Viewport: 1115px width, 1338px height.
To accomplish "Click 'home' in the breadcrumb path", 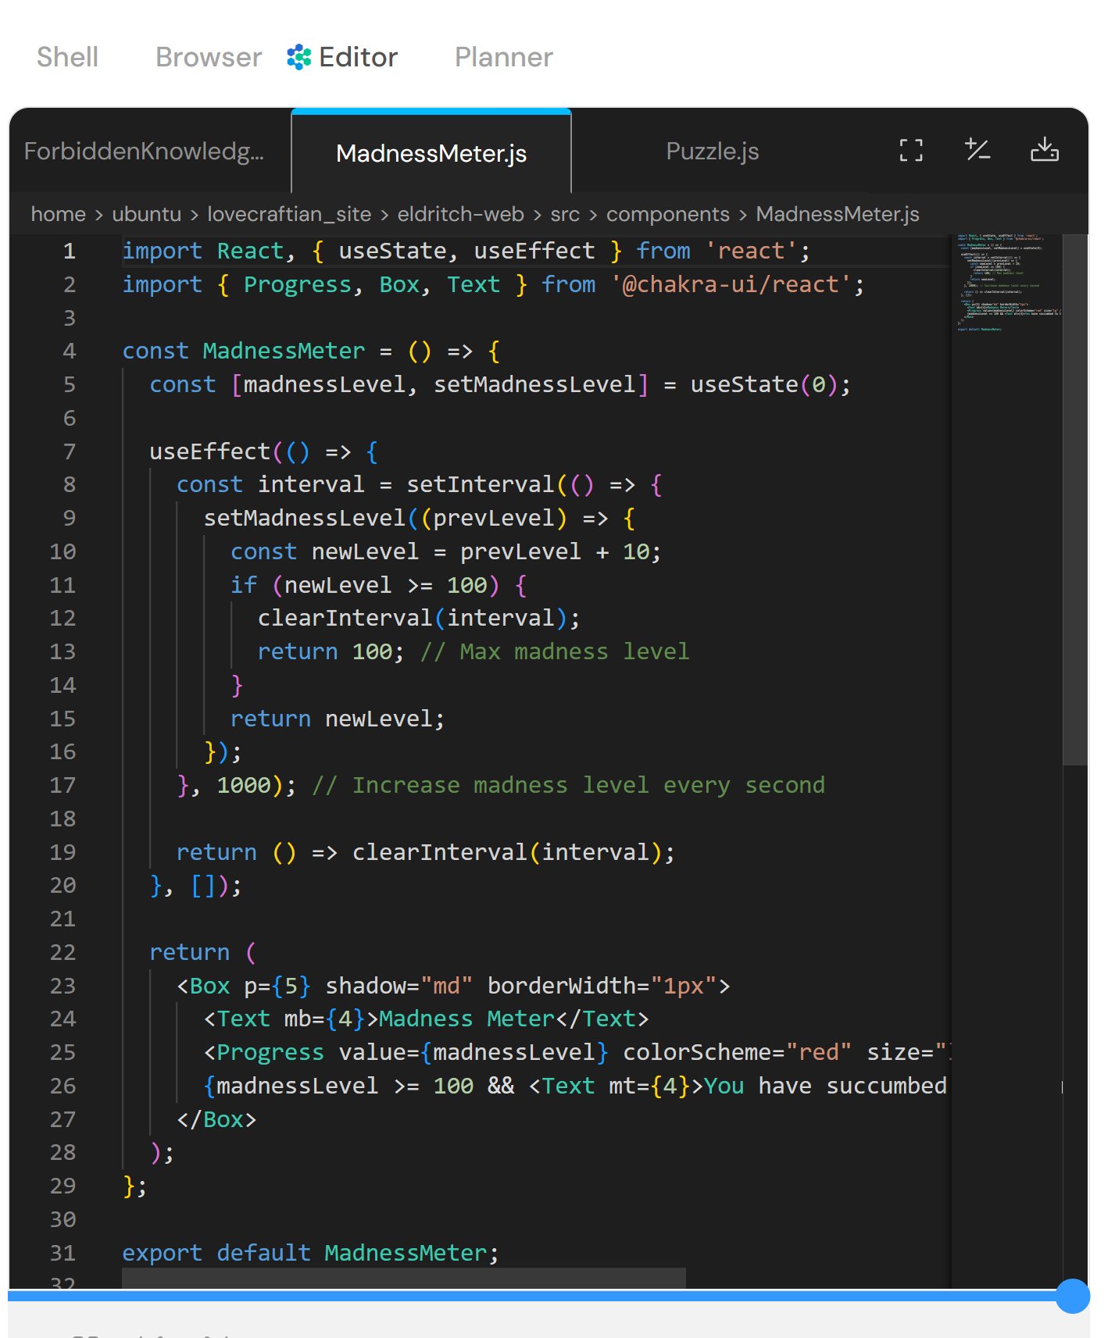I will pyautogui.click(x=59, y=214).
